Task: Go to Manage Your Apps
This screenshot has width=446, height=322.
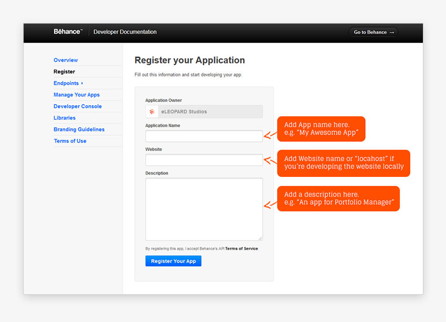Action: (77, 95)
